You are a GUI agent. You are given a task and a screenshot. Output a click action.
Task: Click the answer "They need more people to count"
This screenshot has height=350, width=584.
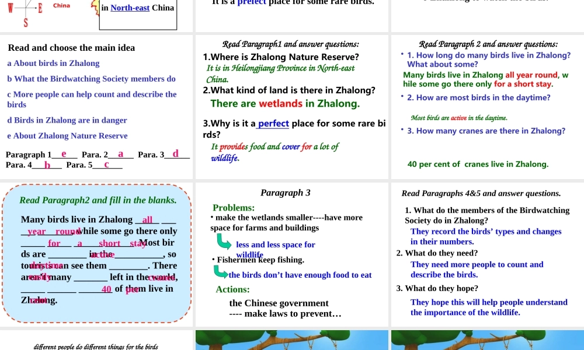(477, 269)
